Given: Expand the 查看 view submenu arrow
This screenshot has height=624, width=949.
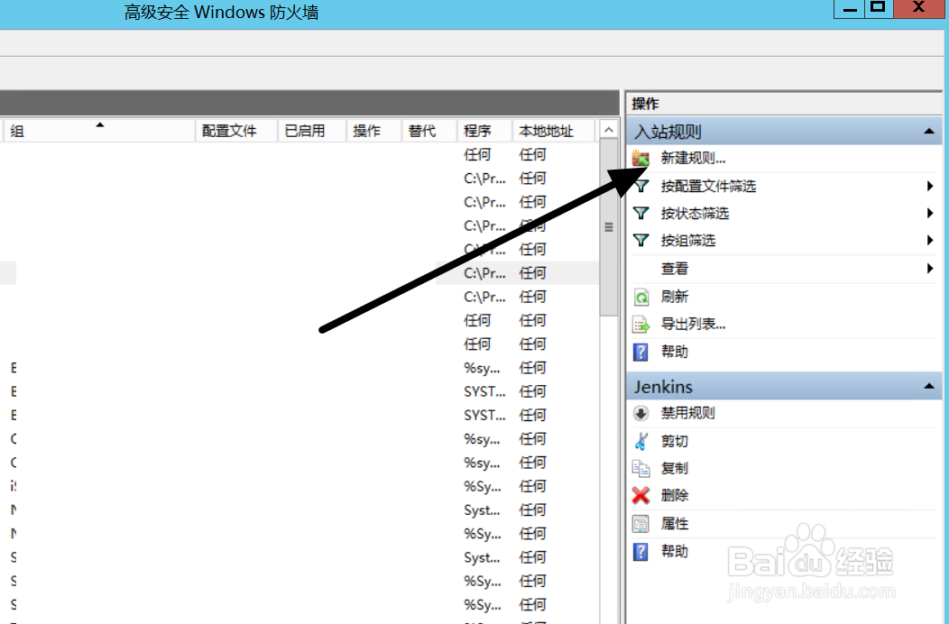Looking at the screenshot, I should tap(930, 268).
